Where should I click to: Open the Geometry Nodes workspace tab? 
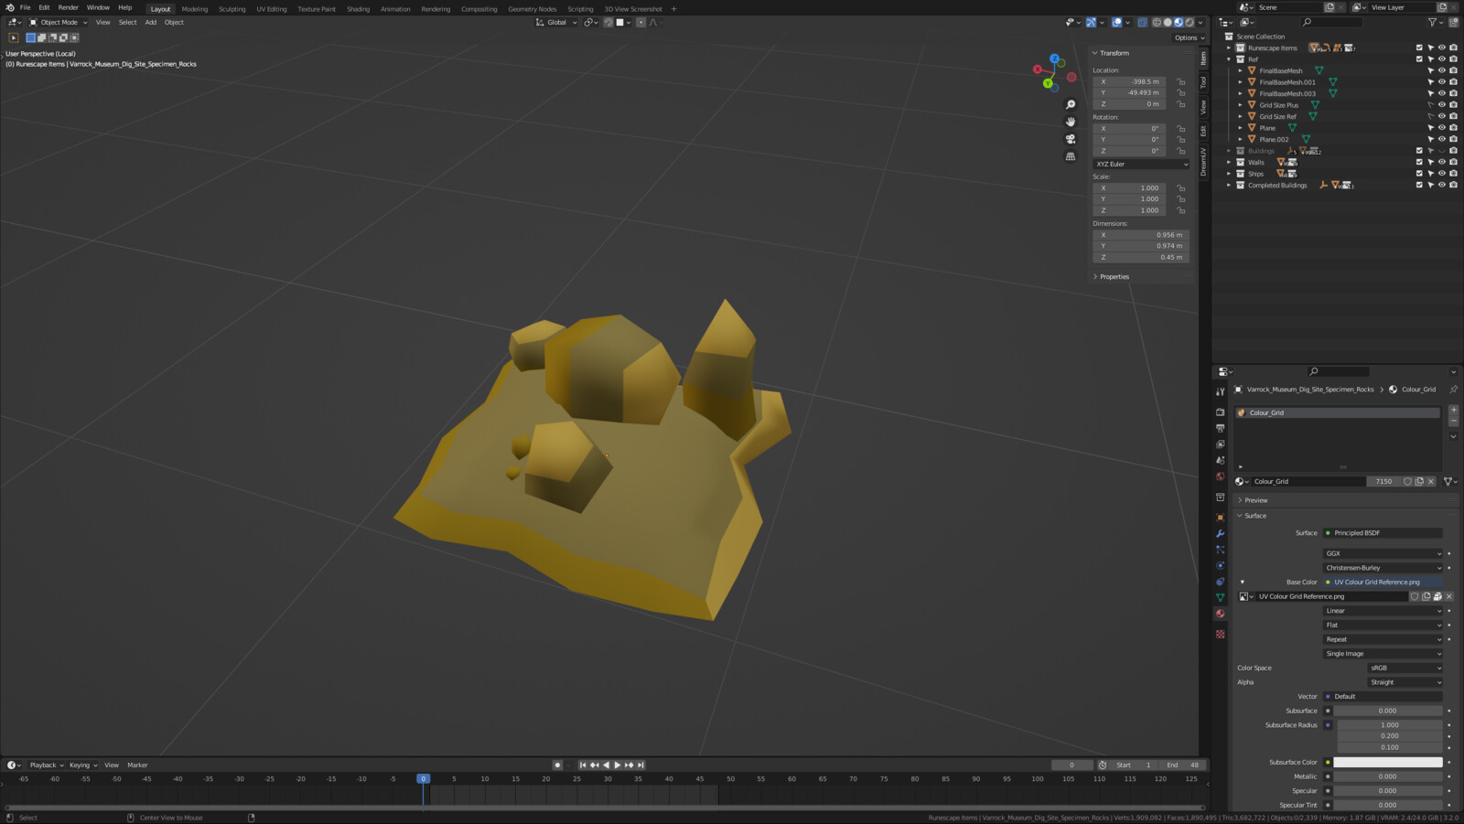click(533, 9)
